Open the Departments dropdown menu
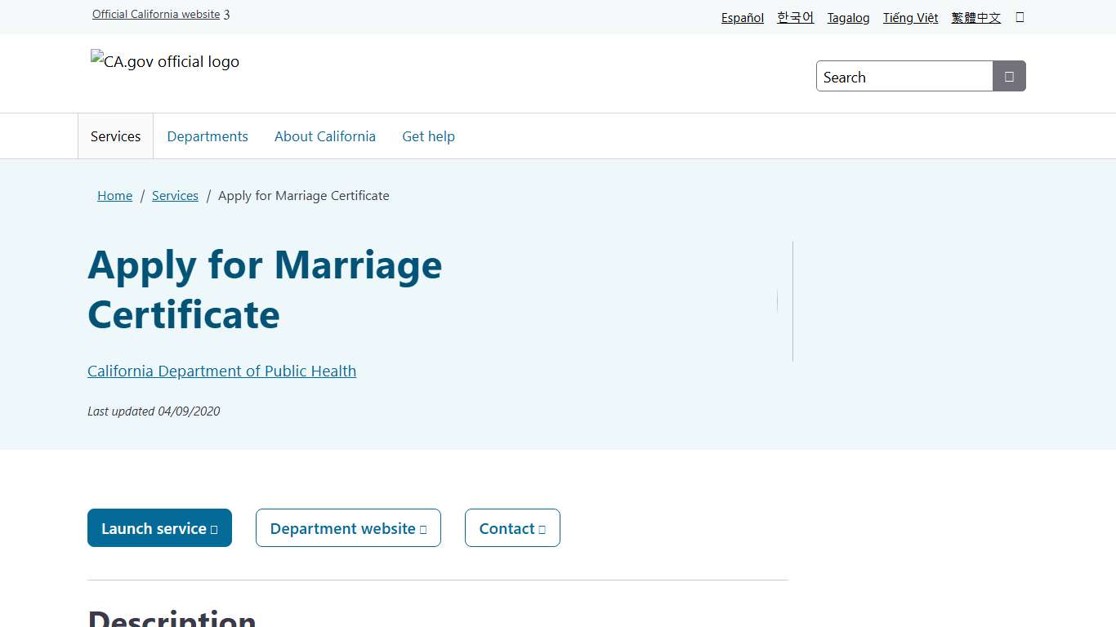Viewport: 1116px width, 627px height. coord(208,136)
